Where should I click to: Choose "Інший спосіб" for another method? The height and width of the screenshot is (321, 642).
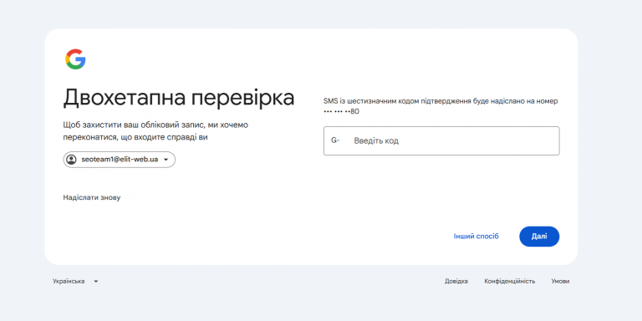coord(476,237)
